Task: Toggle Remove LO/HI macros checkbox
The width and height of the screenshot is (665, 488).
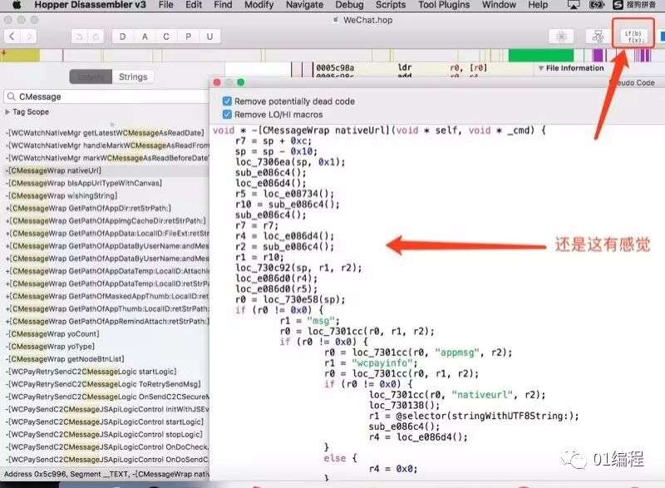Action: [x=227, y=115]
